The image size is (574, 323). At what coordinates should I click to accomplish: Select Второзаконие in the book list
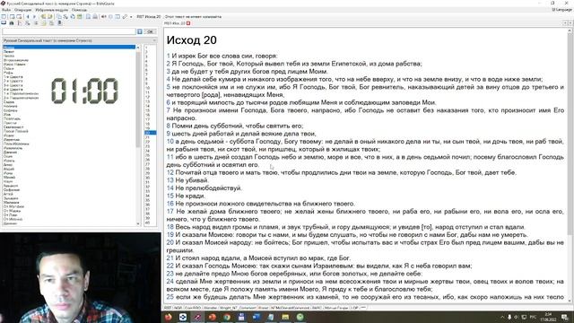(16, 60)
